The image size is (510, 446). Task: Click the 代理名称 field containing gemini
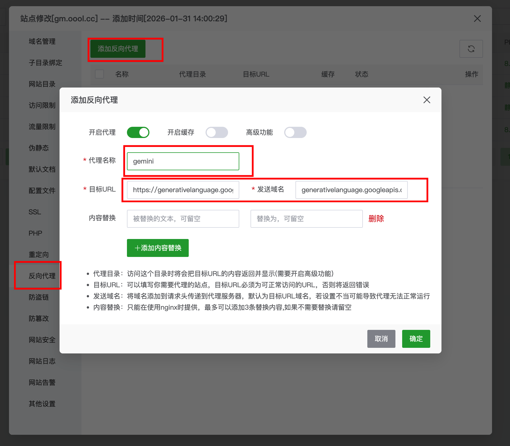pos(183,161)
